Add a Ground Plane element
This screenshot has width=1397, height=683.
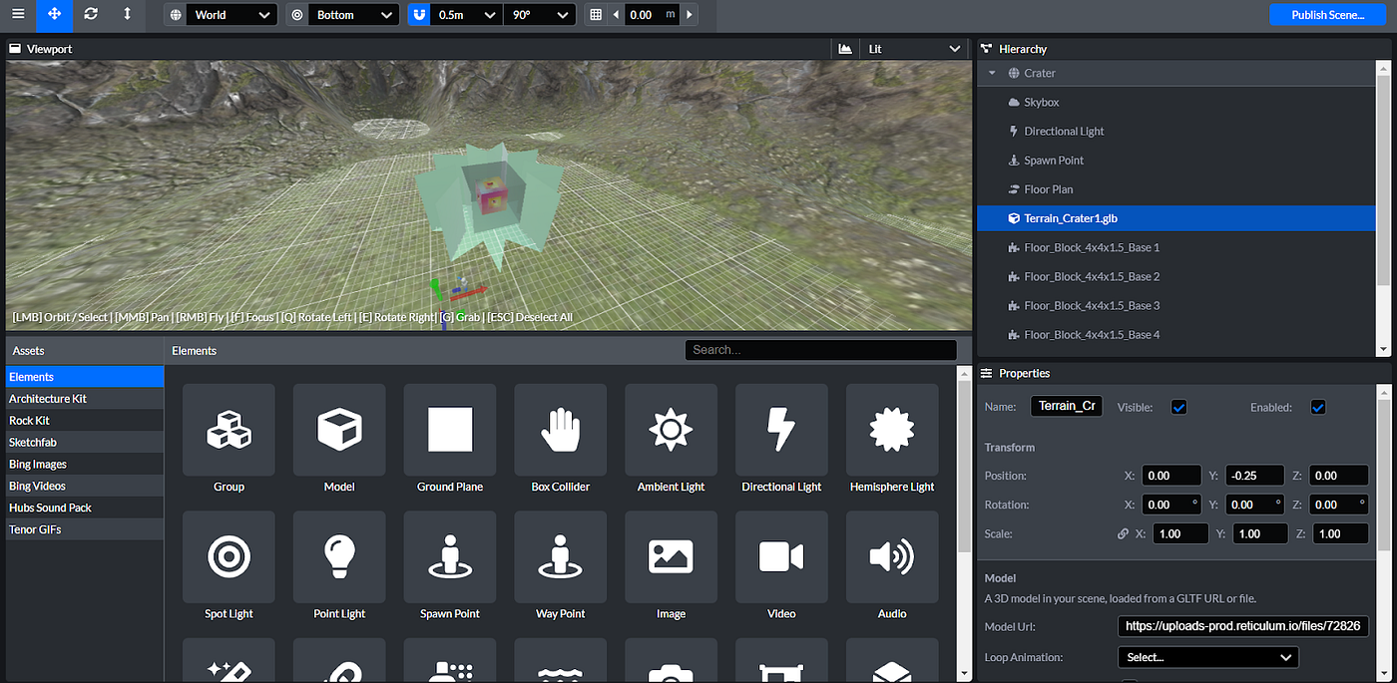click(450, 440)
